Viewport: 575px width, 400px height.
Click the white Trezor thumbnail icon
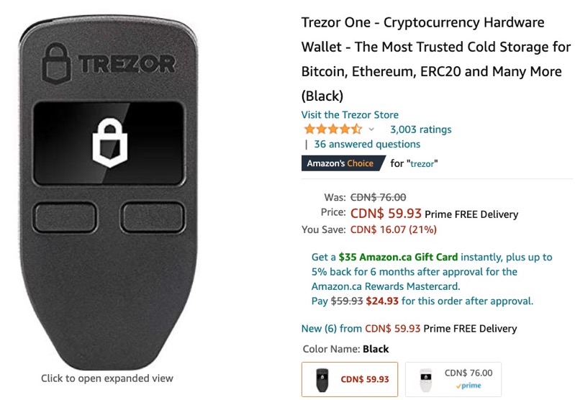425,379
